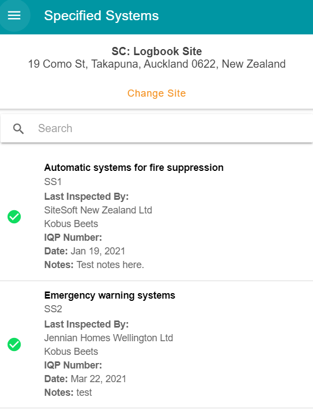Click the 'Test notes here.' note
This screenshot has height=416, width=313.
pos(111,265)
